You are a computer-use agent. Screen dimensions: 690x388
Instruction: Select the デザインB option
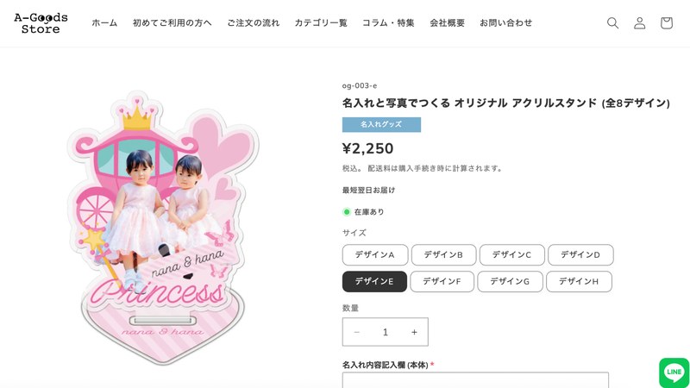(x=443, y=255)
